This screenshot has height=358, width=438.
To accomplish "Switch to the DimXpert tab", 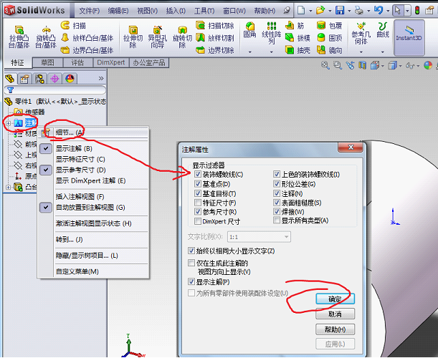I will click(x=111, y=63).
